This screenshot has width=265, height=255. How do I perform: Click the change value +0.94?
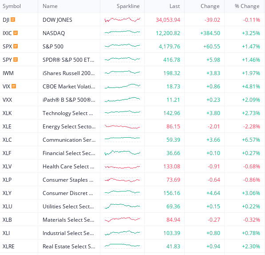click(213, 247)
